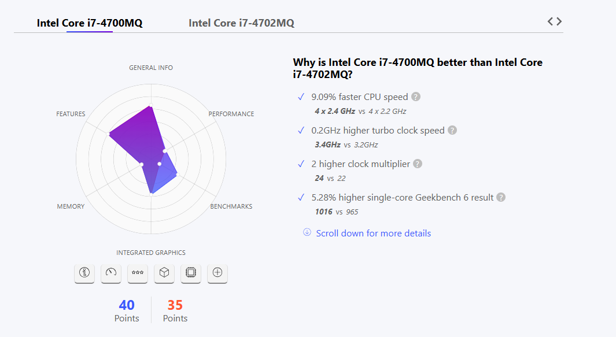Switch to the Intel Core i7-4702MQ tab

click(x=241, y=23)
